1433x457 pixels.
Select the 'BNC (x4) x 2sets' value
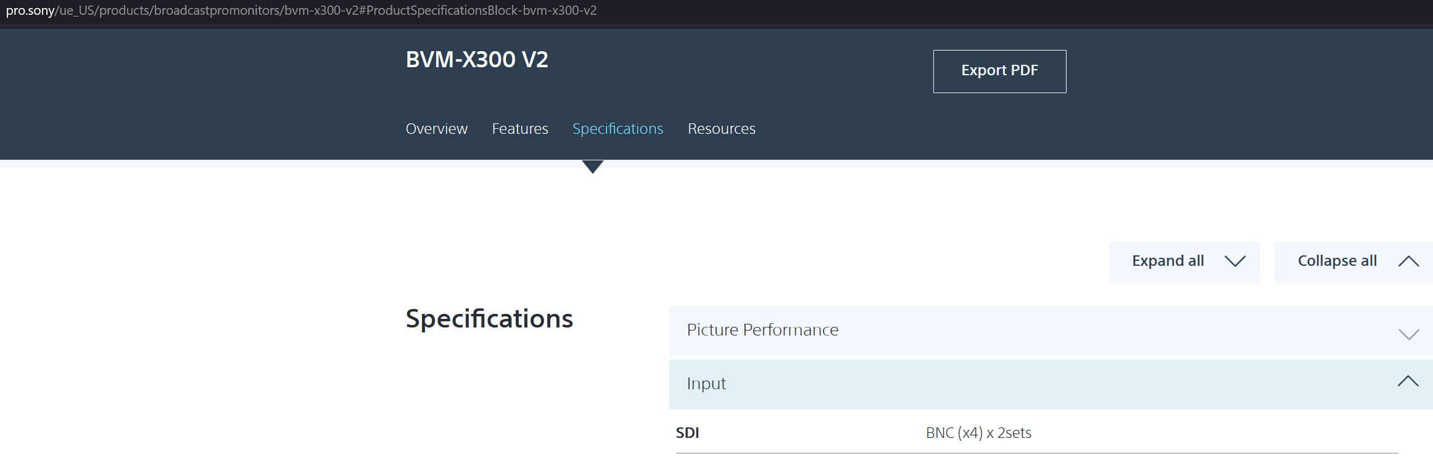[x=978, y=433]
